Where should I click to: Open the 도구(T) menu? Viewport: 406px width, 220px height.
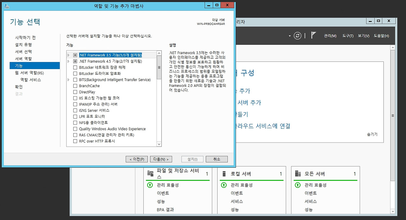348,36
